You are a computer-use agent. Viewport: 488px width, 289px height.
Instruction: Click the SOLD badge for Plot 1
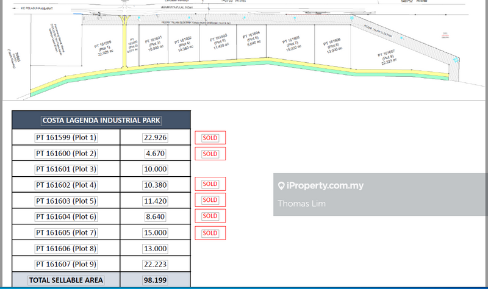pyautogui.click(x=210, y=138)
